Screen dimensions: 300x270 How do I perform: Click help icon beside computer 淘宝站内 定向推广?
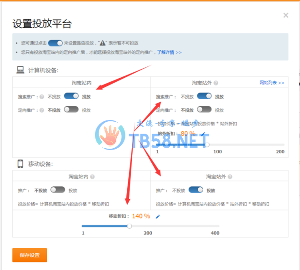click(41, 110)
